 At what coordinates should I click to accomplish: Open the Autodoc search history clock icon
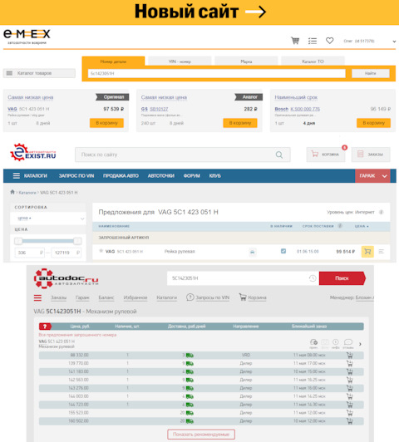click(313, 278)
